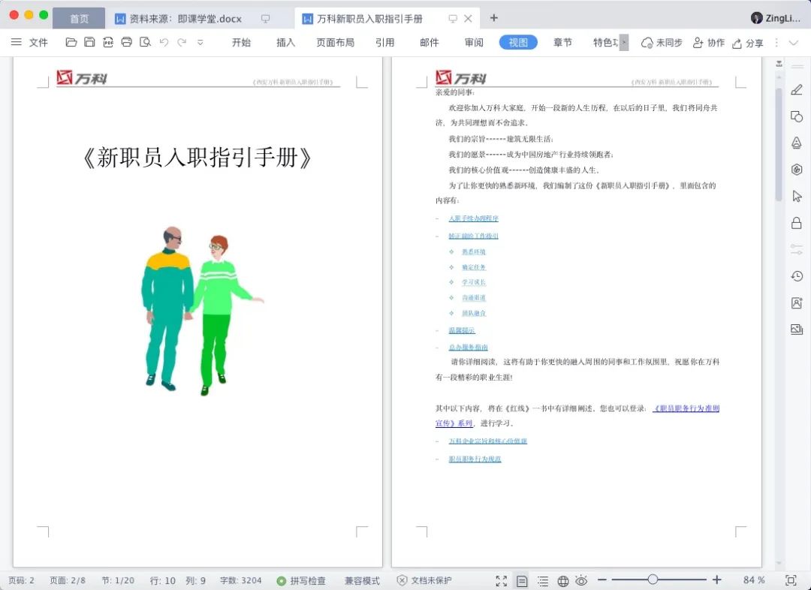Close the 万科新职员入职指引手册 tab
Image resolution: width=811 pixels, height=590 pixels.
(x=468, y=19)
